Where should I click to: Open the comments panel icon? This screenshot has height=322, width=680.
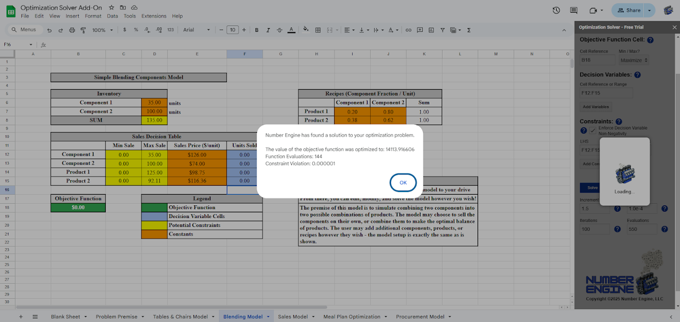tap(574, 10)
